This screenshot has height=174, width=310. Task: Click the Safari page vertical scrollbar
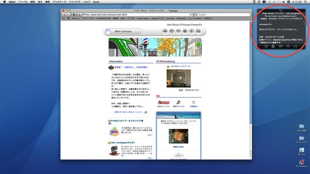click(x=250, y=77)
